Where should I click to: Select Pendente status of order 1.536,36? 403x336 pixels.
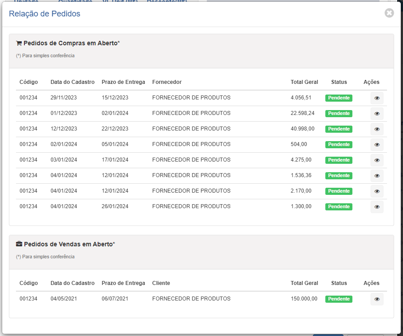pos(339,176)
